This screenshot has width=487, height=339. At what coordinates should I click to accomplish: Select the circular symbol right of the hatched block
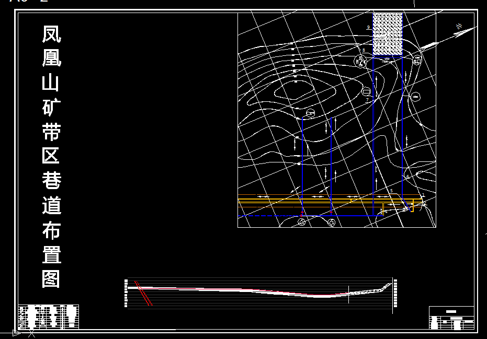click(x=417, y=60)
